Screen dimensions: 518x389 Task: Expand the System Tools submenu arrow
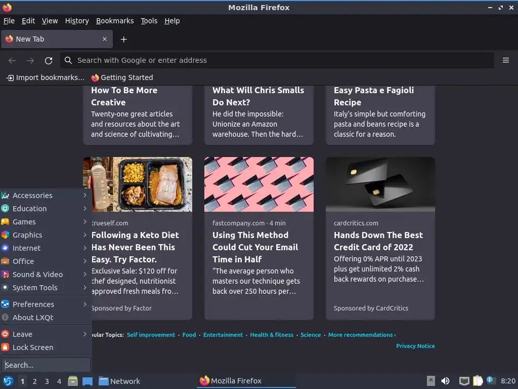pos(85,288)
